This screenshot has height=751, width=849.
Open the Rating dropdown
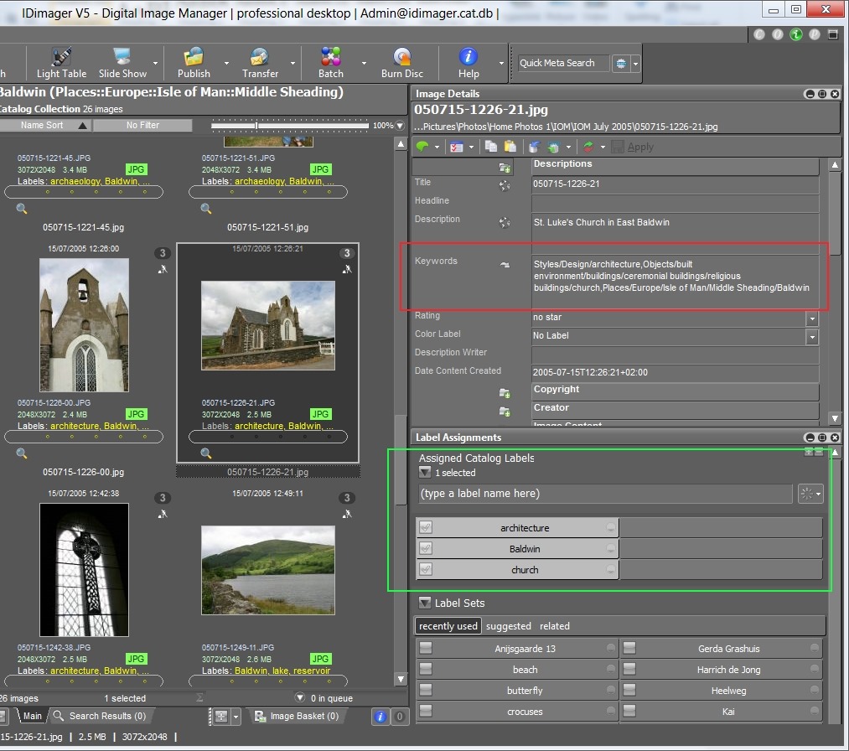811,319
